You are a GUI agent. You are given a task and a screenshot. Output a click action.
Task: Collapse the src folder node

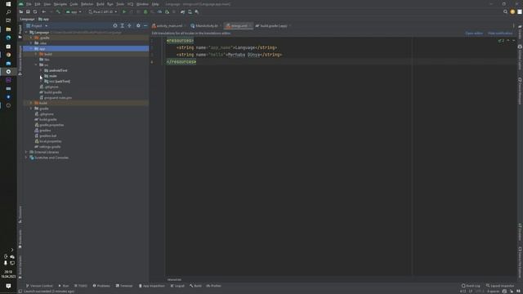click(36, 65)
